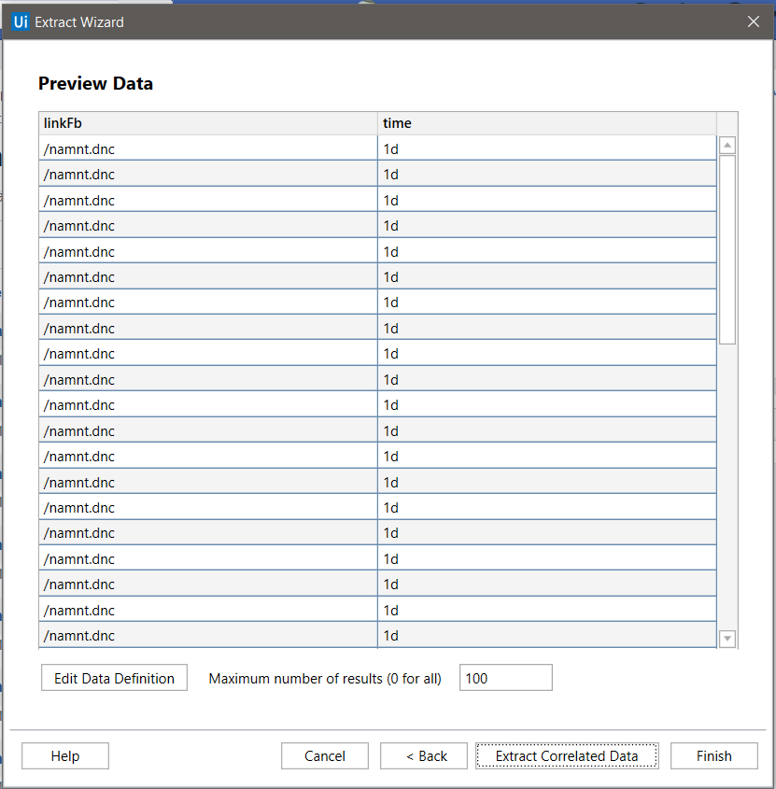This screenshot has height=789, width=776.
Task: Click the Preview Data heading
Action: point(95,83)
